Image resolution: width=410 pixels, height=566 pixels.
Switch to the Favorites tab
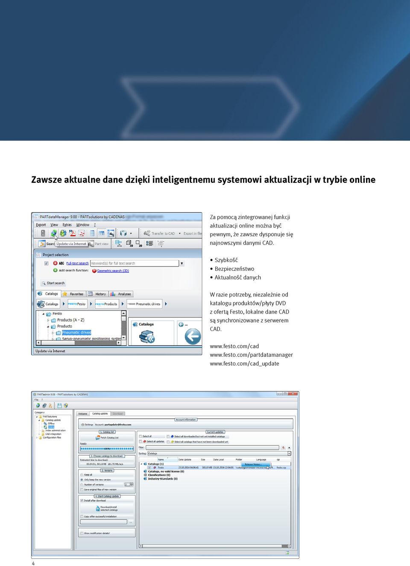click(x=74, y=294)
